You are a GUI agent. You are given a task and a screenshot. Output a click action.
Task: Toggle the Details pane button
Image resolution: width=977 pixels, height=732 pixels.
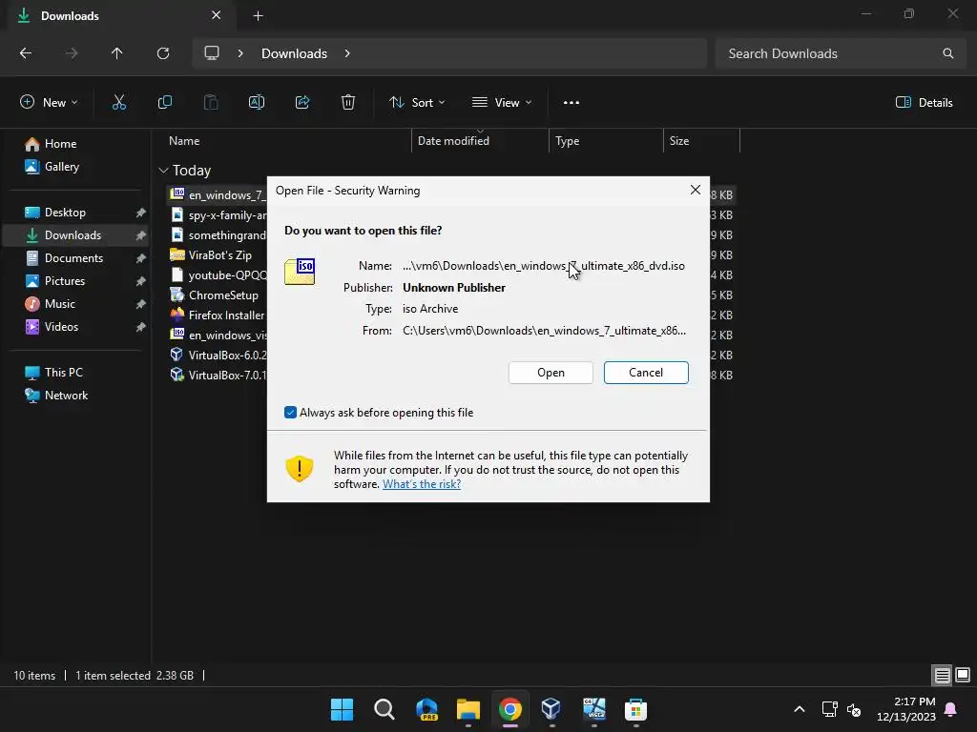coord(924,103)
